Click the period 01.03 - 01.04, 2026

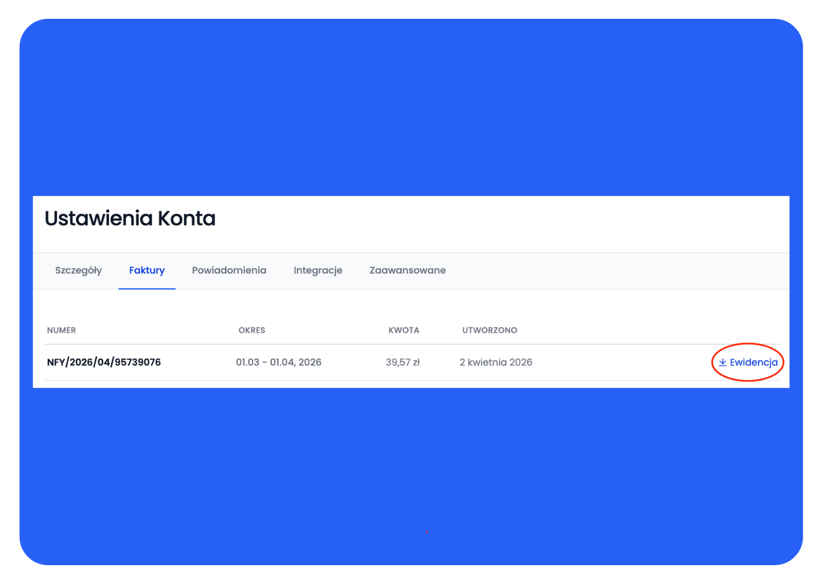click(x=279, y=362)
